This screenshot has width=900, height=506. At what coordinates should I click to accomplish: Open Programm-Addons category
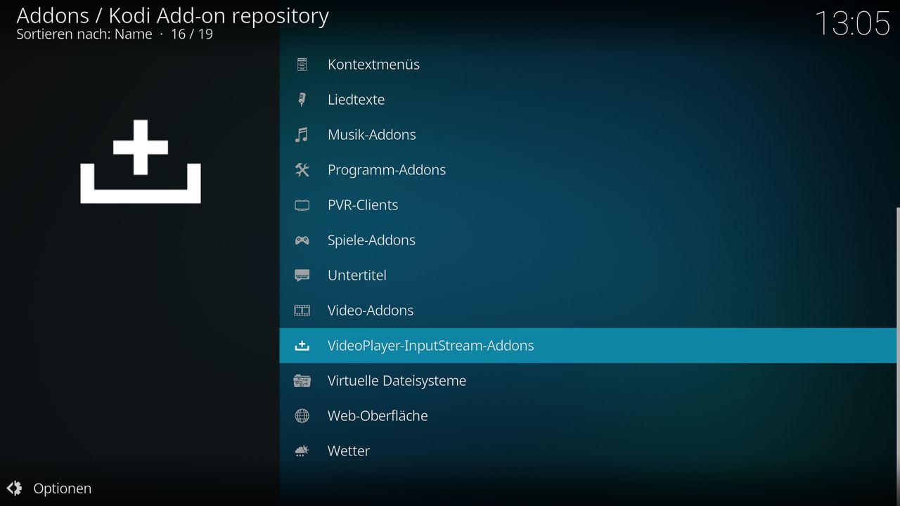[x=589, y=170]
